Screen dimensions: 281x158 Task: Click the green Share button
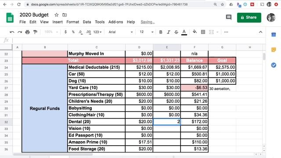(x=249, y=18)
